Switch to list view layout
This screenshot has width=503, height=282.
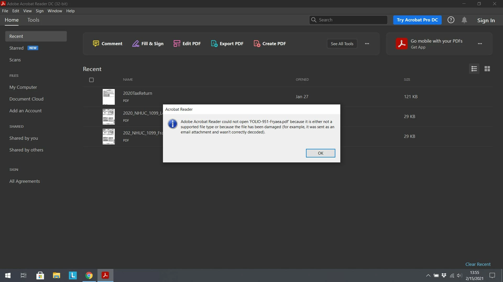(474, 69)
